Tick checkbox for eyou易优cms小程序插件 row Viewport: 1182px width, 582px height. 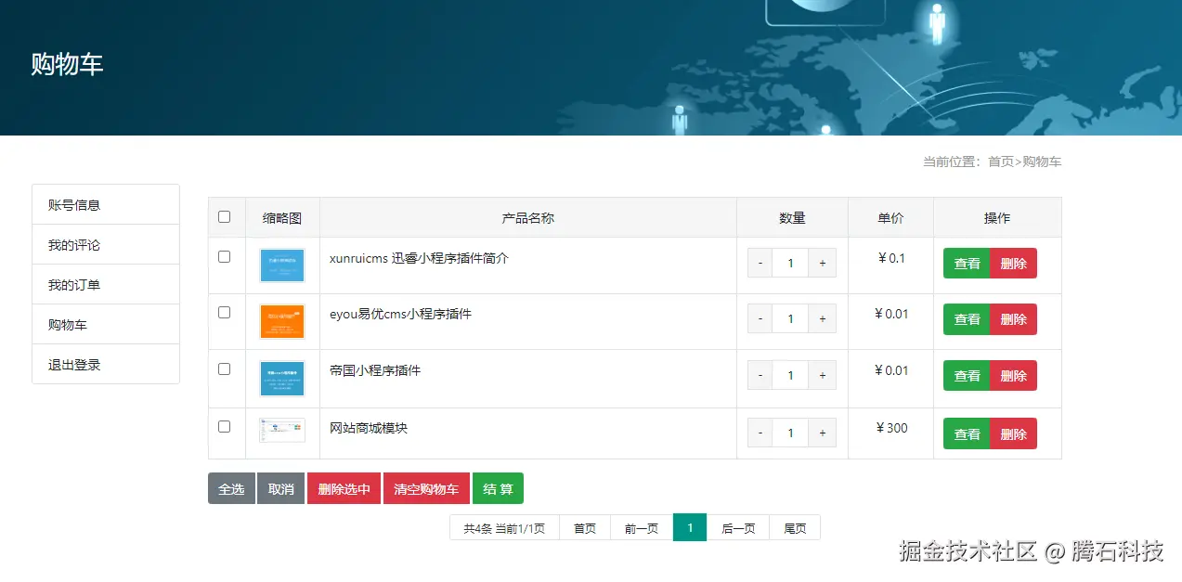224,313
